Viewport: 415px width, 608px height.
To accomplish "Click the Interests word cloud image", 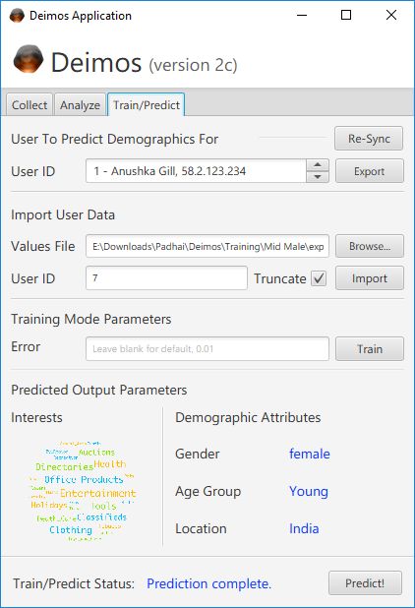I will click(83, 491).
